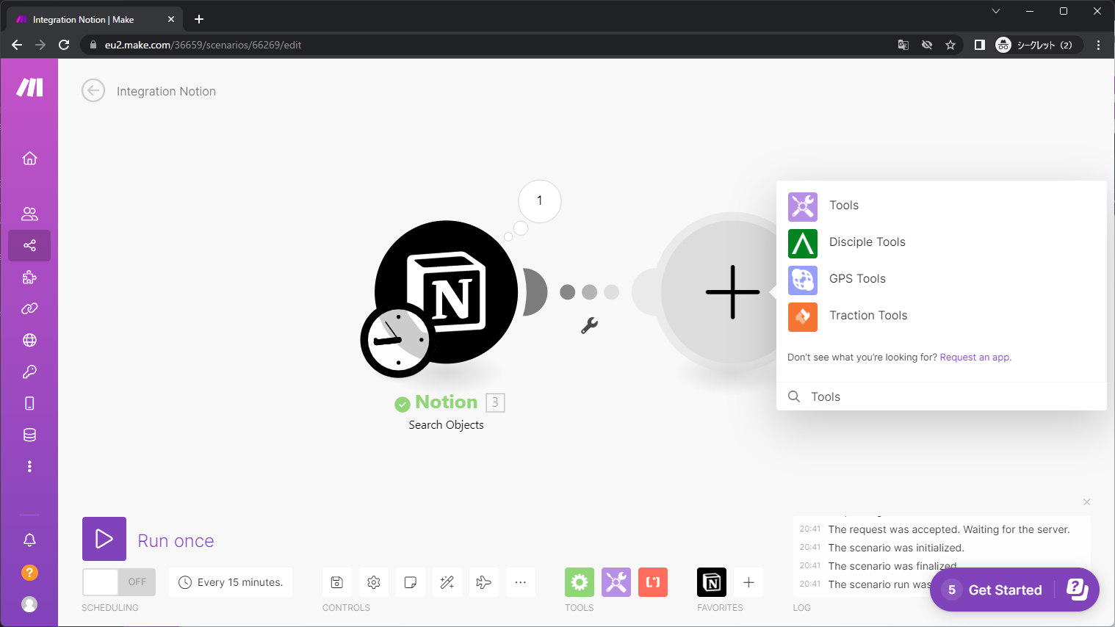1115x627 pixels.
Task: Follow the Request an app link
Action: pos(975,358)
